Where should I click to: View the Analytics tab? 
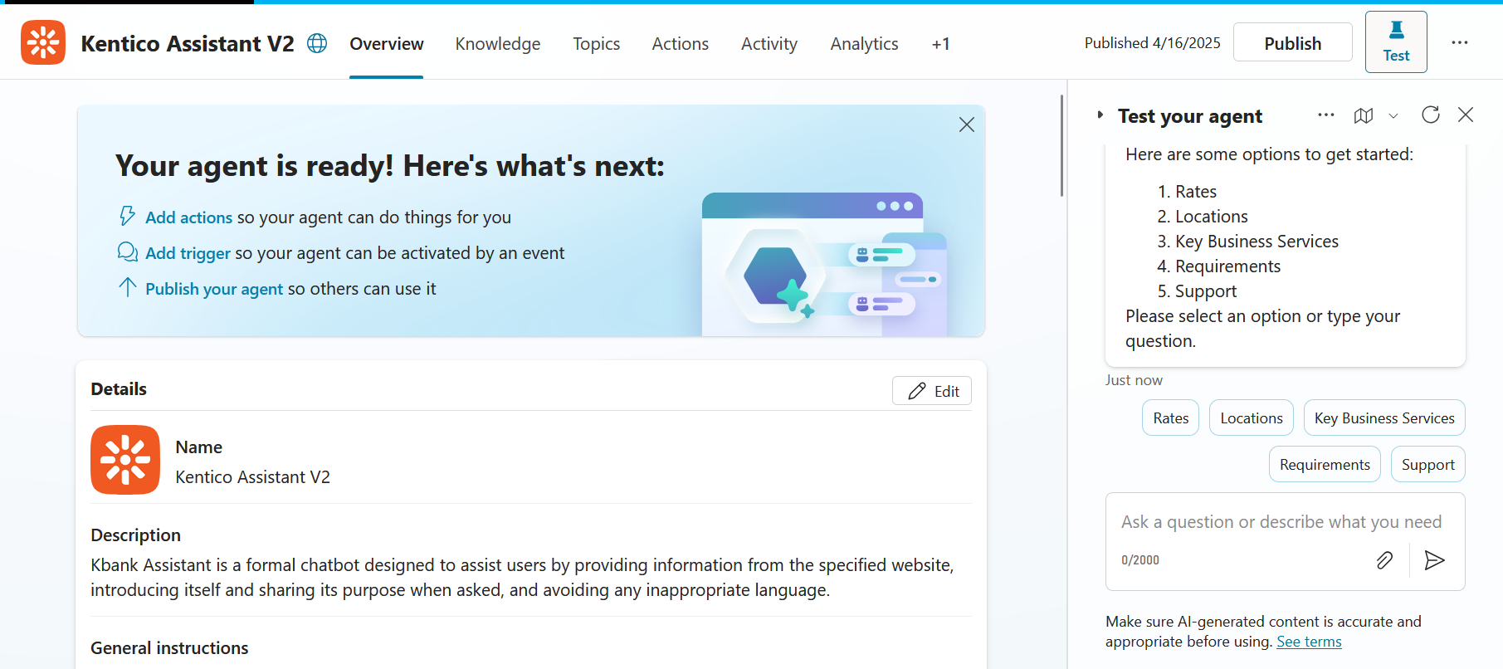(x=865, y=44)
